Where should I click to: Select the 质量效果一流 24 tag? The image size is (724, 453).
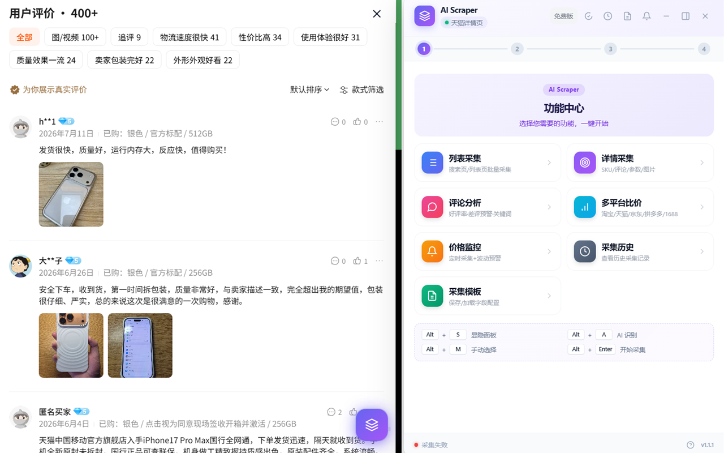[46, 59]
